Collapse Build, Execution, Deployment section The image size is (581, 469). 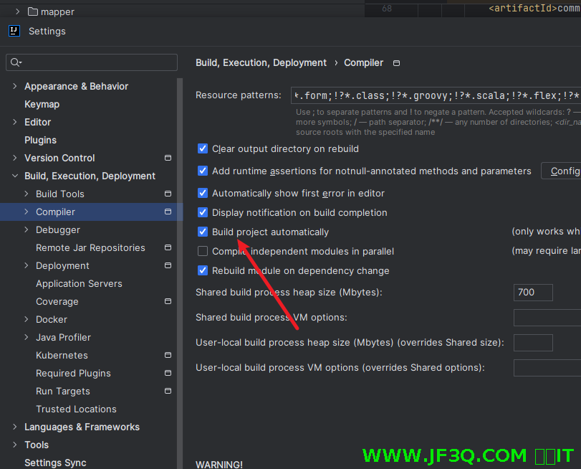[x=16, y=176]
